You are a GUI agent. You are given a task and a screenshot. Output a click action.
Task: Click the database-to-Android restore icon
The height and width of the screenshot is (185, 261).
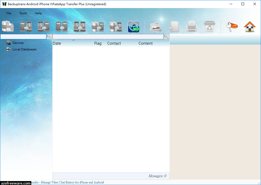pos(98,27)
